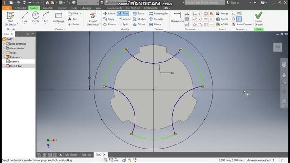Click Project Geometry
The width and height of the screenshot is (290, 163).
pyautogui.click(x=93, y=19)
